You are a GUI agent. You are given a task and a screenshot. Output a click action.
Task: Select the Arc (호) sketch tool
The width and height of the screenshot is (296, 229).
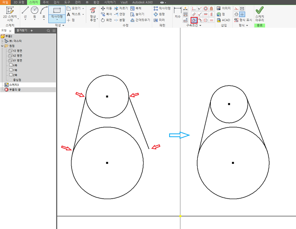click(44, 12)
